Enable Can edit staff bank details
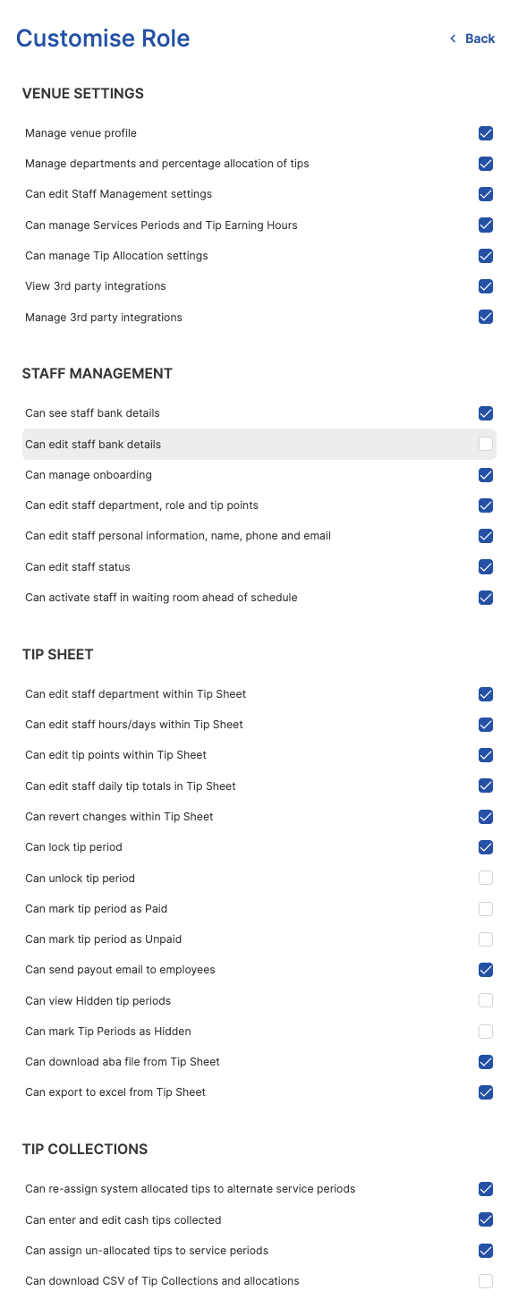The height and width of the screenshot is (1308, 518). tap(486, 444)
